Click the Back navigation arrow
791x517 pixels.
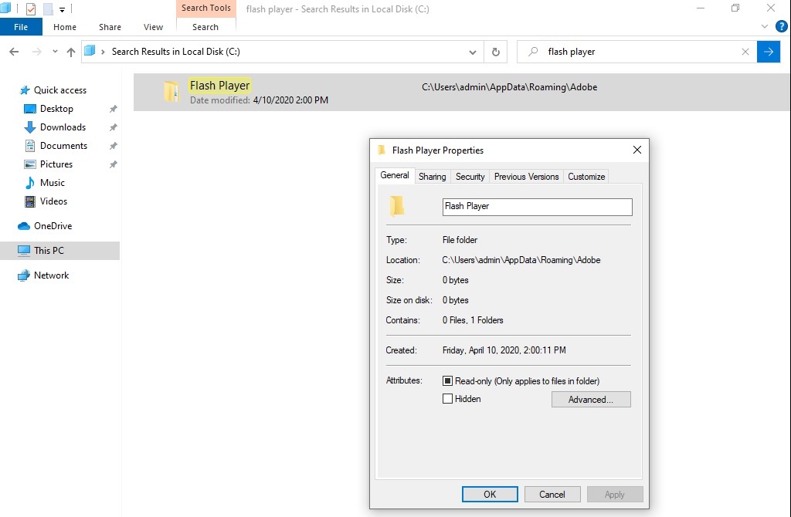[14, 52]
